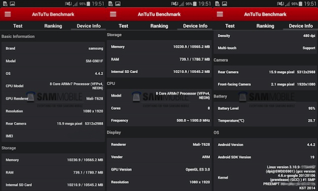
Task: Tap the muted sound icon in the middle status bar
Action: [174, 3]
